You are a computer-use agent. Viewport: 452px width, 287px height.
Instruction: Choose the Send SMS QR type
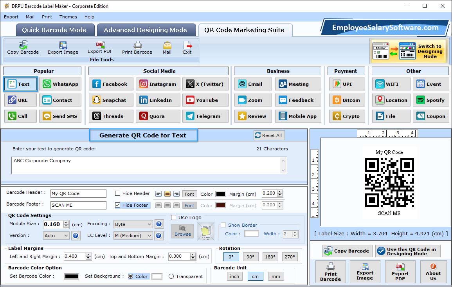(x=60, y=116)
